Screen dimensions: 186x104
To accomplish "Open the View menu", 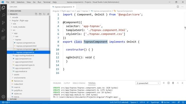I will coord(28,2).
